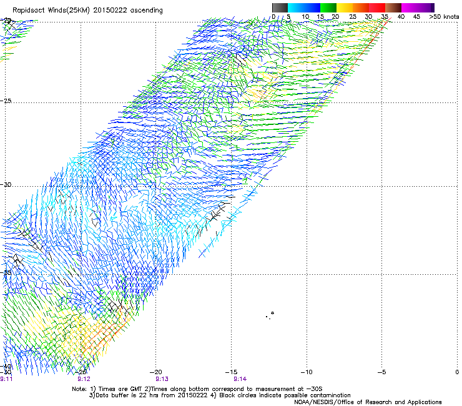
Task: Click the small island outline on the map
Action: pos(272,313)
